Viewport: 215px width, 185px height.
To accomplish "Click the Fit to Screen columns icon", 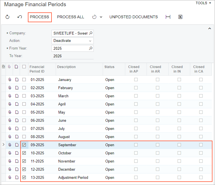I will point(168,17).
